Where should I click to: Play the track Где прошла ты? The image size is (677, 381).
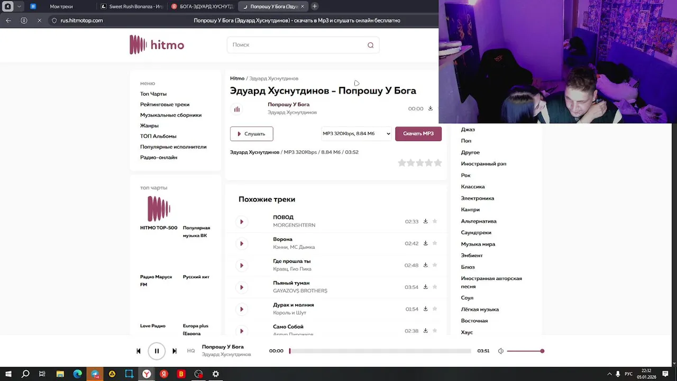tap(242, 265)
